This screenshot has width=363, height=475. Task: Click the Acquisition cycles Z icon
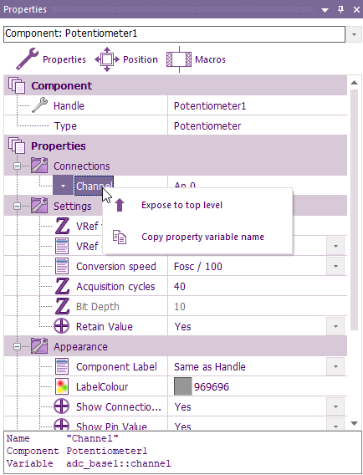(x=62, y=286)
